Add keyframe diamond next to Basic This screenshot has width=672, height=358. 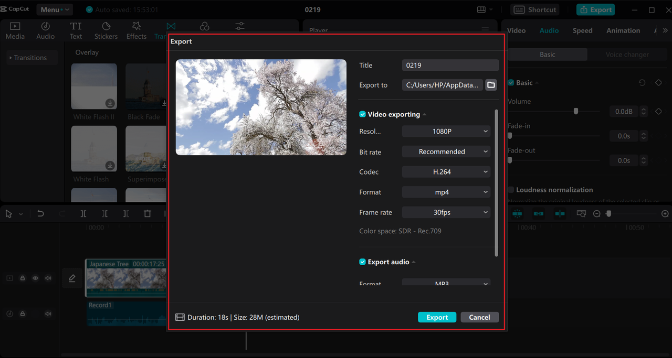pos(658,83)
